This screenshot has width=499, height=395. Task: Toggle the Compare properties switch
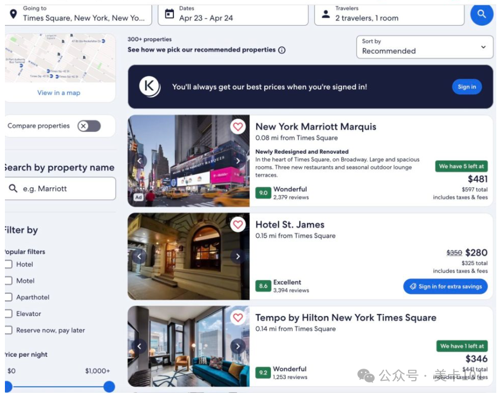[89, 126]
